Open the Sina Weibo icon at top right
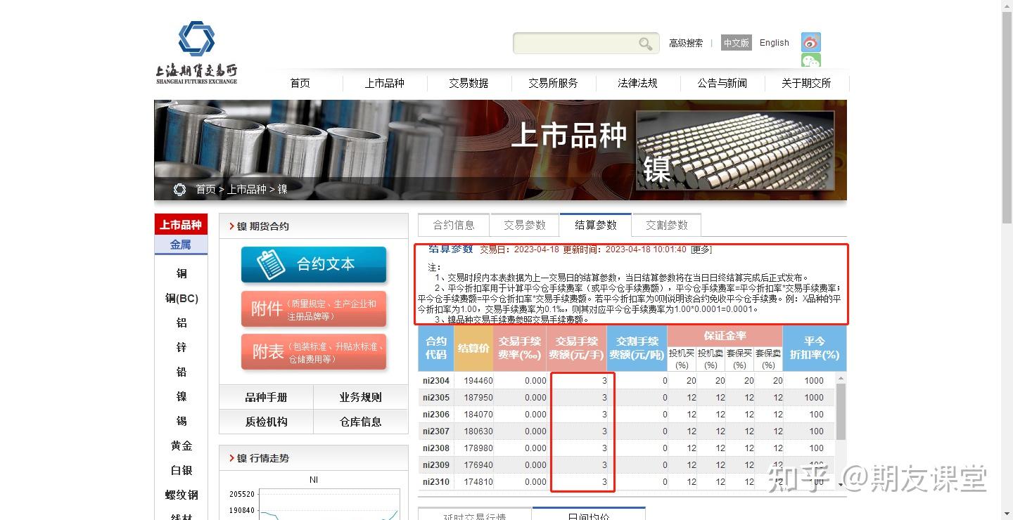The width and height of the screenshot is (1013, 520). 810,42
